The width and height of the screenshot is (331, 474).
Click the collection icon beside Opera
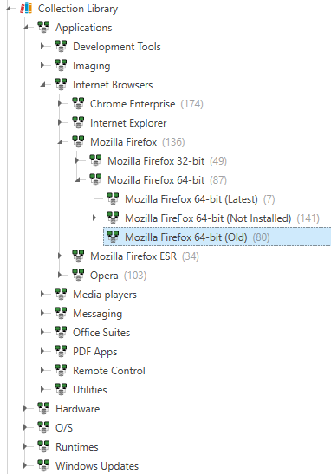click(x=78, y=275)
